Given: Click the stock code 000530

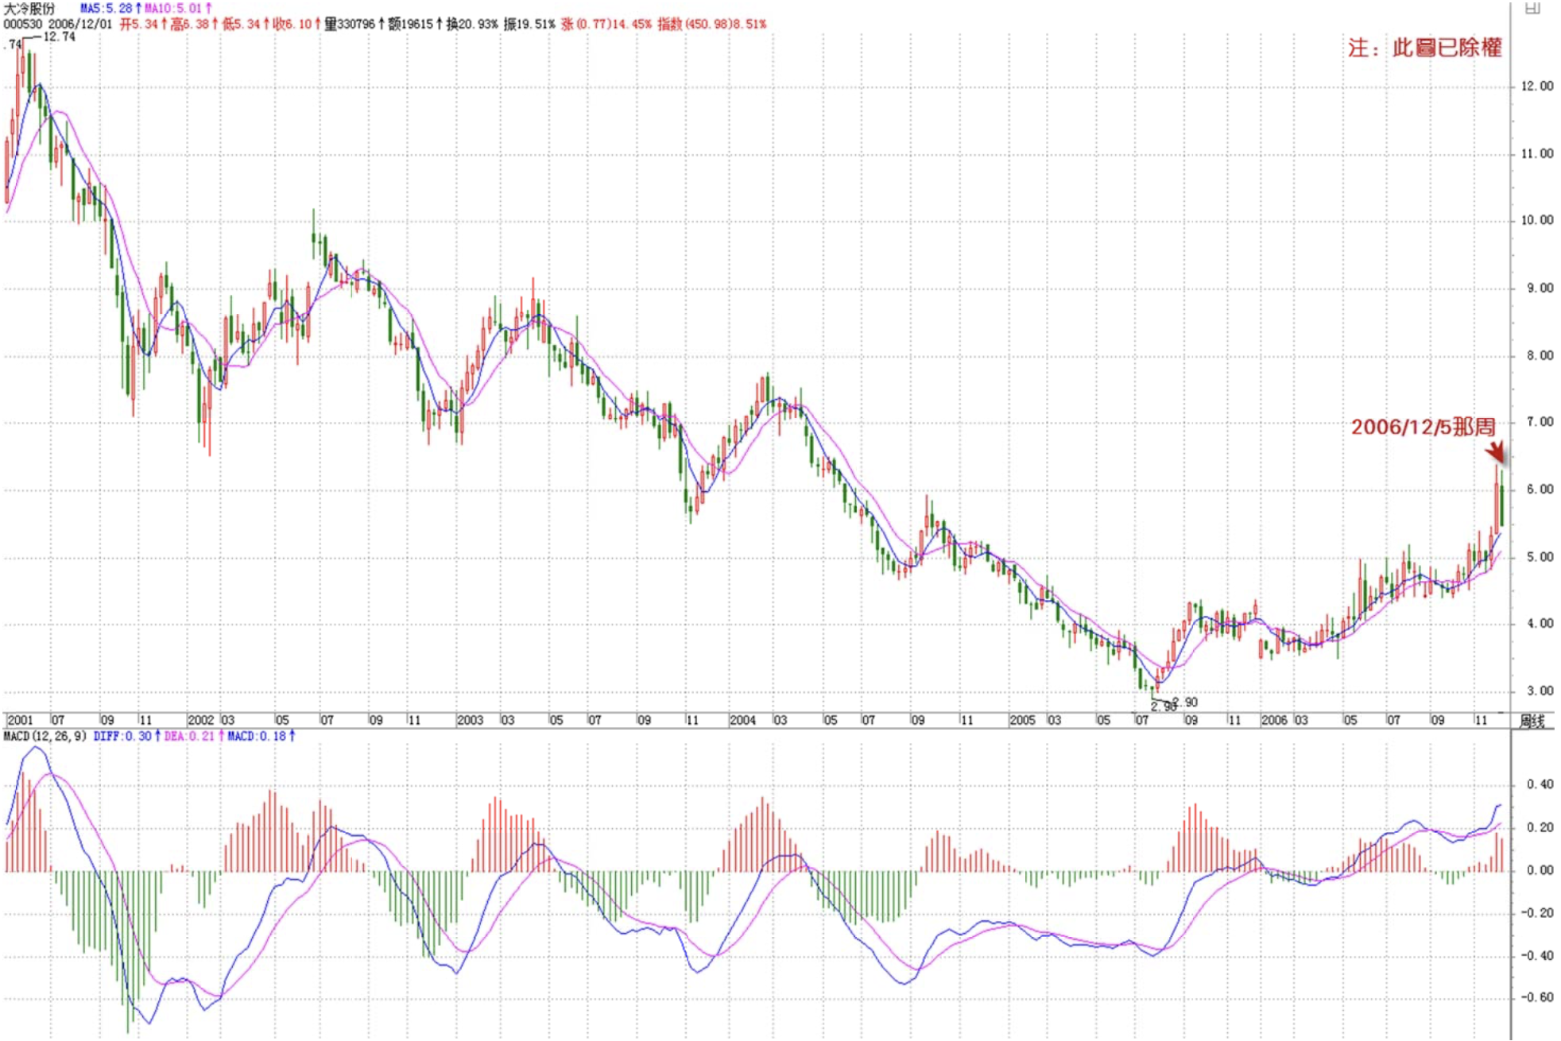Looking at the screenshot, I should 22,24.
